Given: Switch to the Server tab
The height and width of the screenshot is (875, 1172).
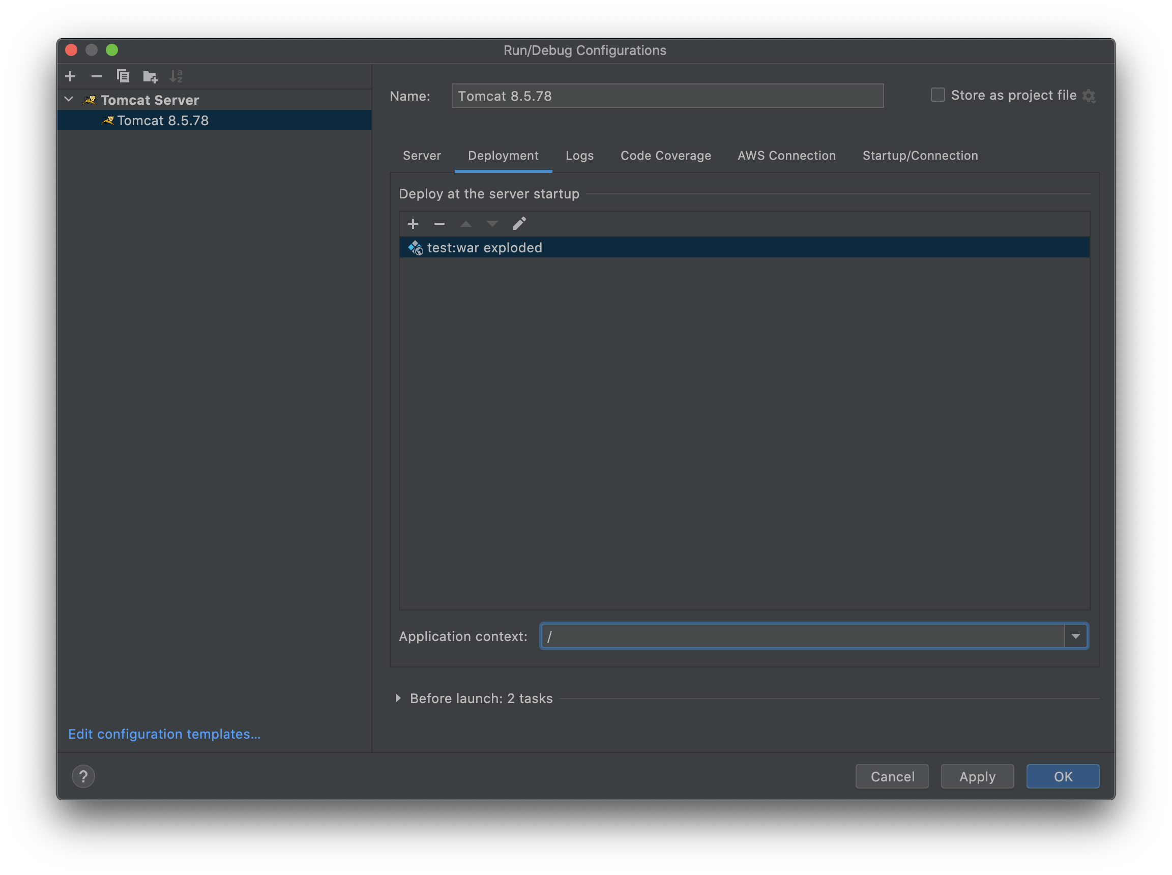Looking at the screenshot, I should click(422, 156).
